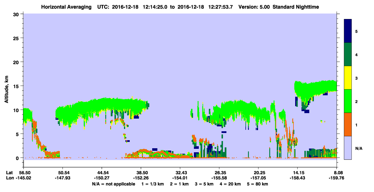The width and height of the screenshot is (374, 192).
Task: Click the lavender N/A colorbar segment
Action: click(x=348, y=148)
